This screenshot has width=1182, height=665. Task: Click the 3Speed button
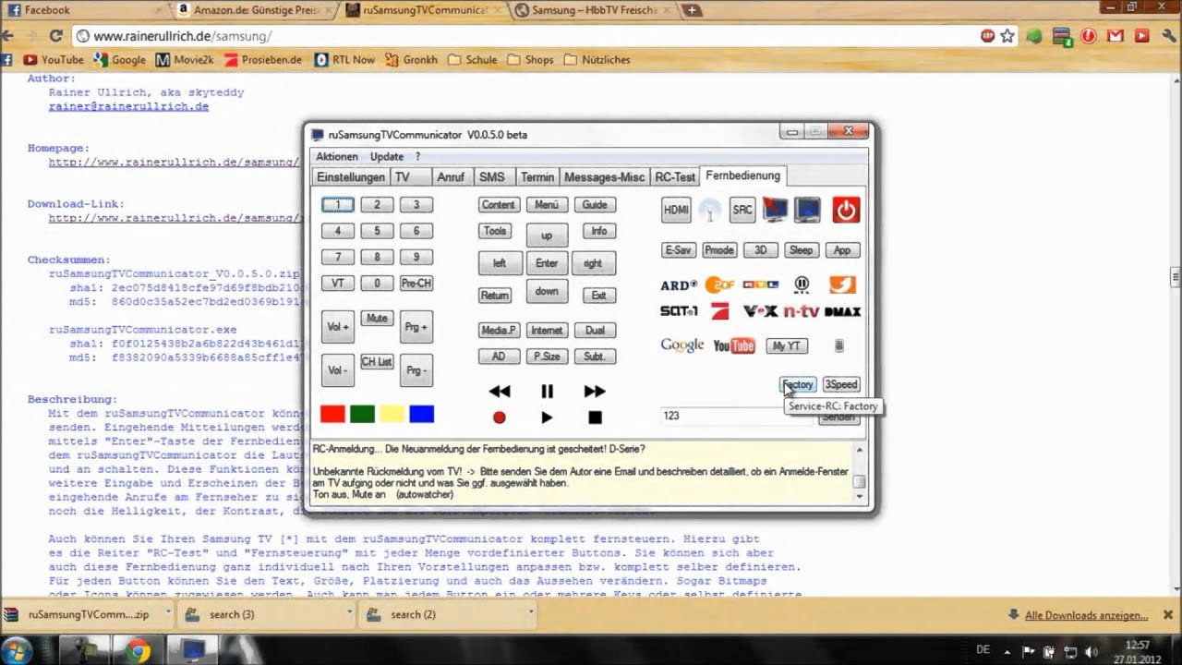[x=841, y=384]
